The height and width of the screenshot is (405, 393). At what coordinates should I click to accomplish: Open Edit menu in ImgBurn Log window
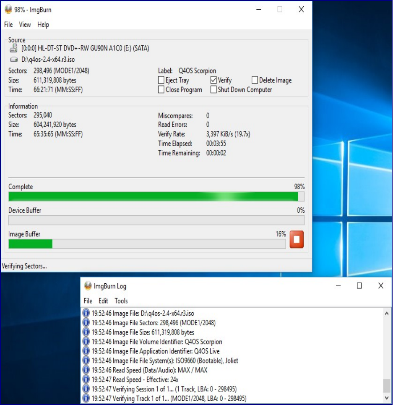[103, 301]
